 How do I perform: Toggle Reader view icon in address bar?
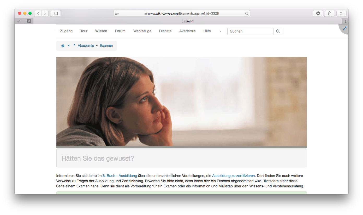pos(117,13)
